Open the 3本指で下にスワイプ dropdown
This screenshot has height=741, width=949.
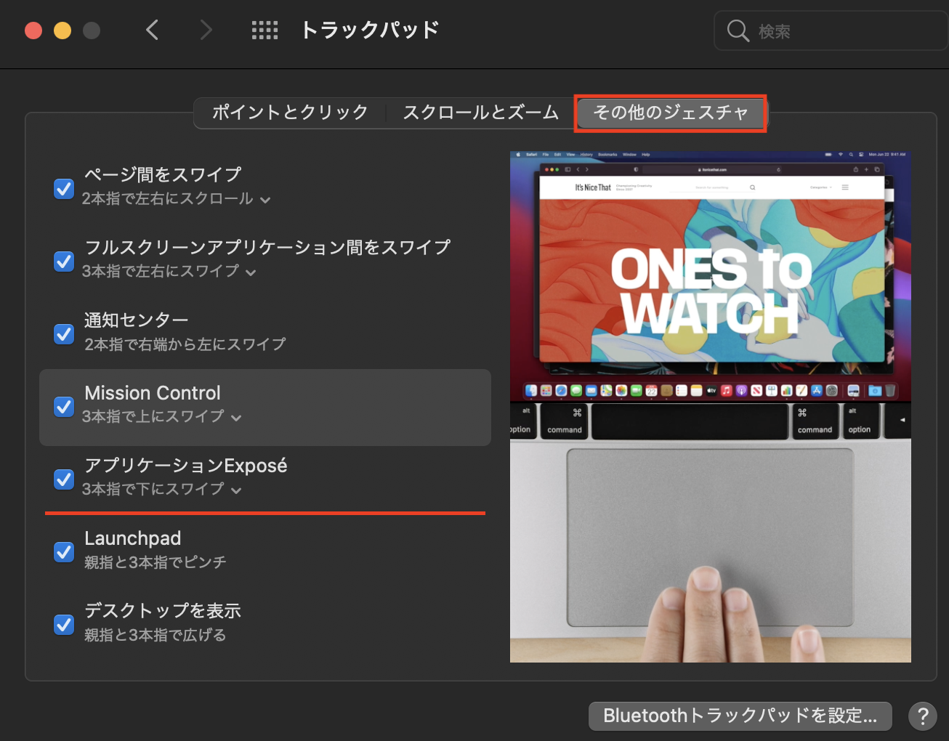point(161,490)
